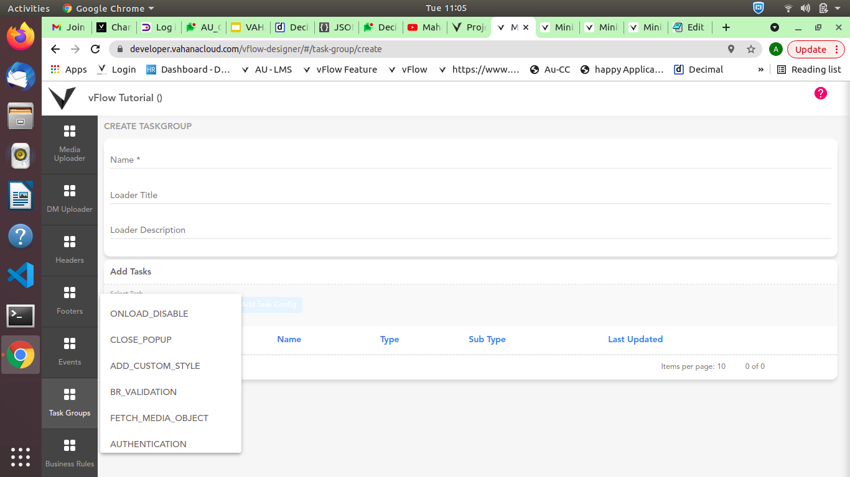
Task: Click the location pin icon in address bar
Action: (731, 49)
